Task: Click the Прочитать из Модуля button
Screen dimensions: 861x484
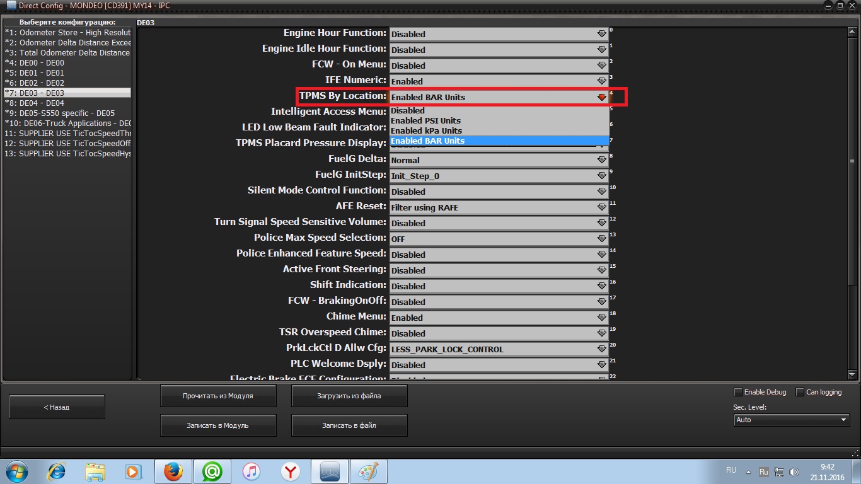Action: [x=218, y=396]
